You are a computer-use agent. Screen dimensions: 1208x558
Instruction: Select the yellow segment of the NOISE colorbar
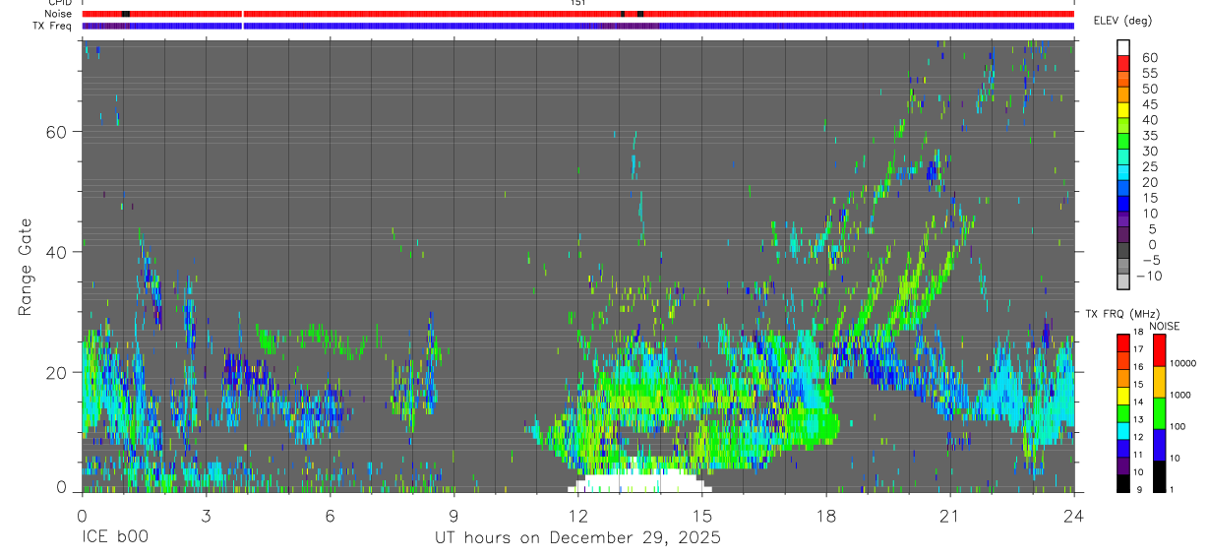tap(1158, 381)
